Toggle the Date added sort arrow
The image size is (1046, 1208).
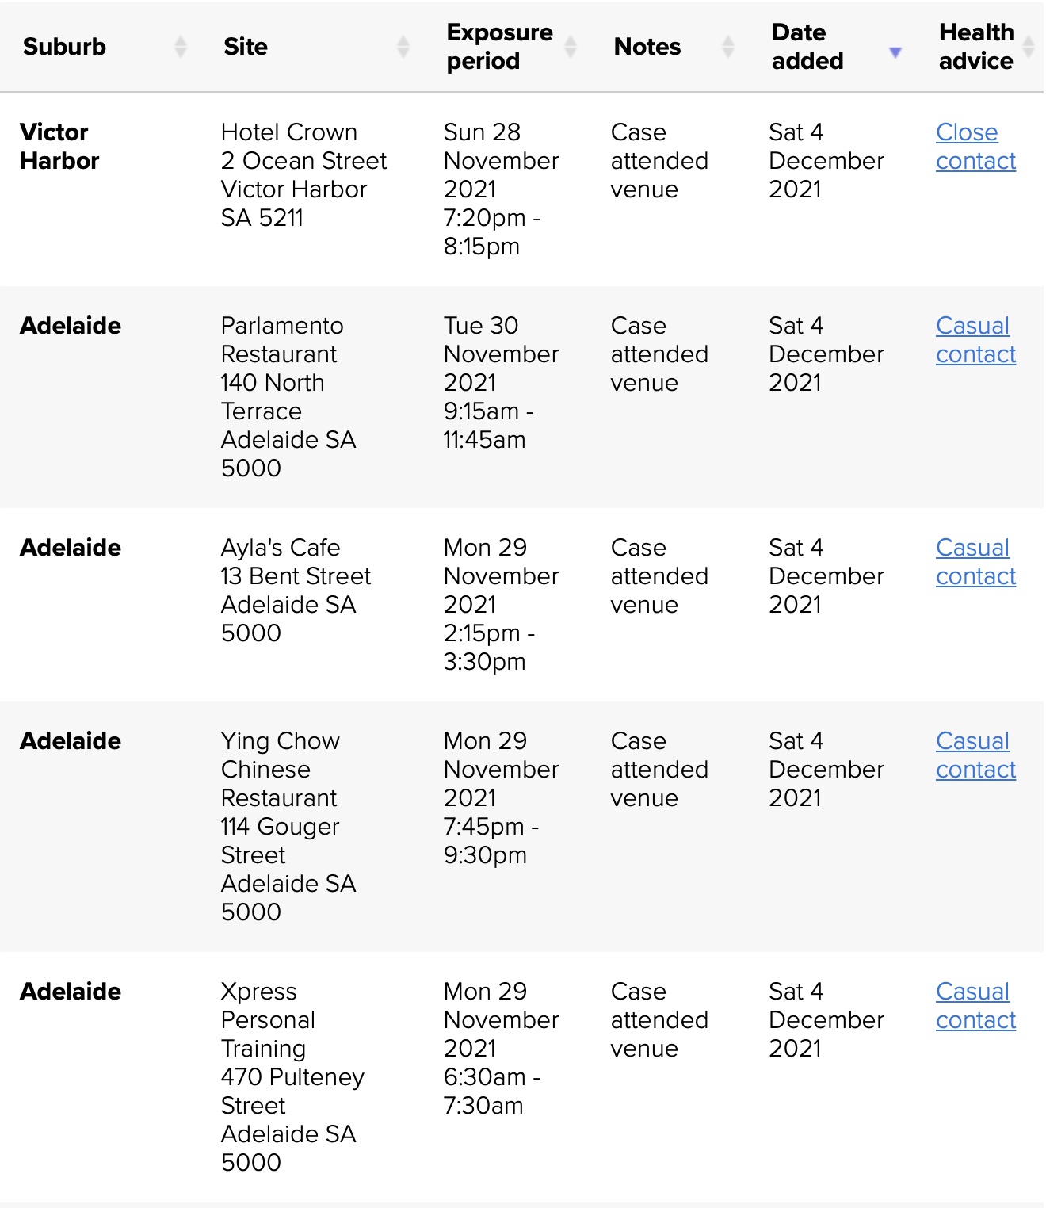(895, 52)
